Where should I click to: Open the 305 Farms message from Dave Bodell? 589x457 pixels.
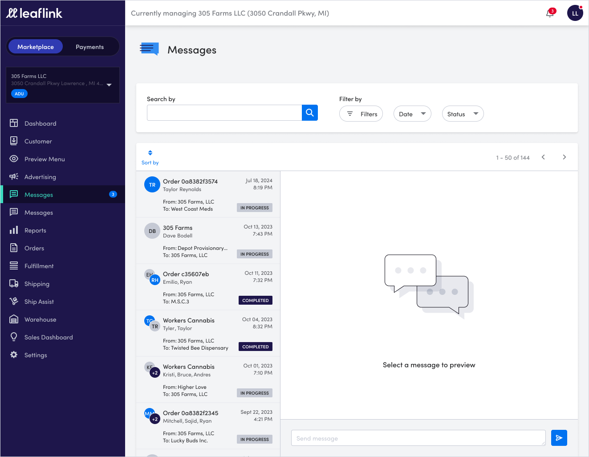(x=208, y=241)
